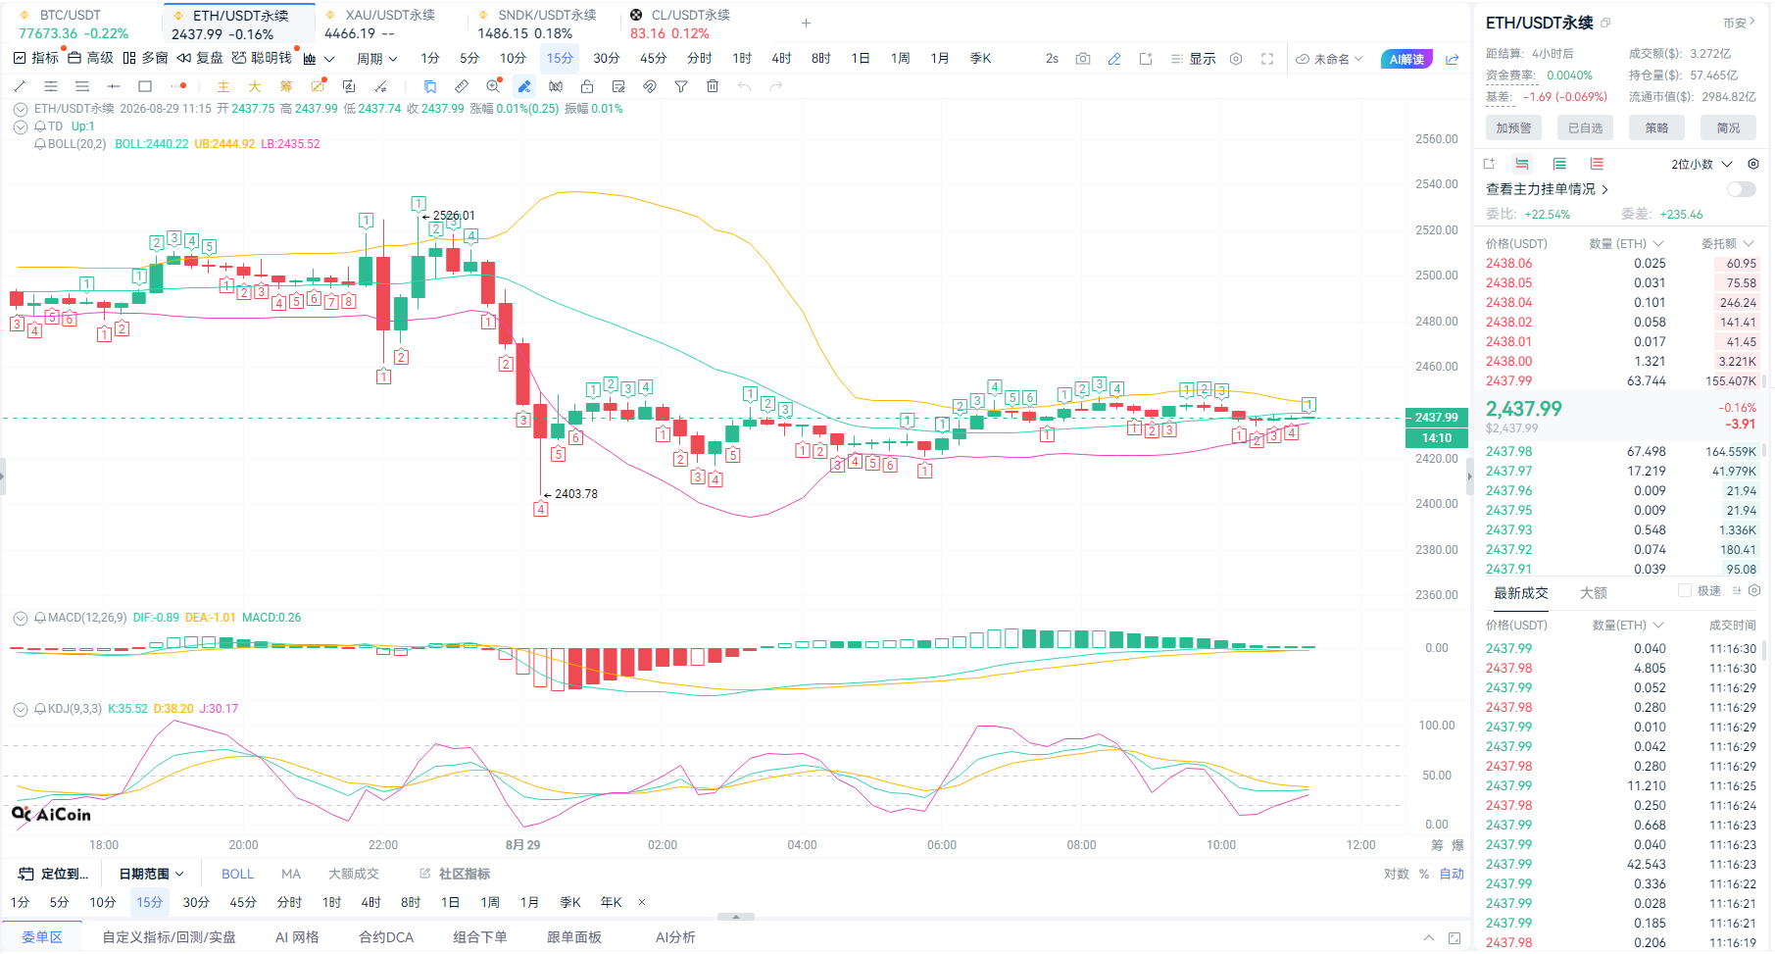1775x954 pixels.
Task: Toggle the 查看主力挂单情况 switch
Action: click(1741, 189)
